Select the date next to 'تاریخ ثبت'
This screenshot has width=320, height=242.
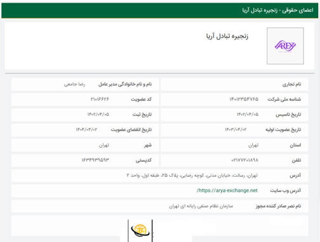(98, 114)
